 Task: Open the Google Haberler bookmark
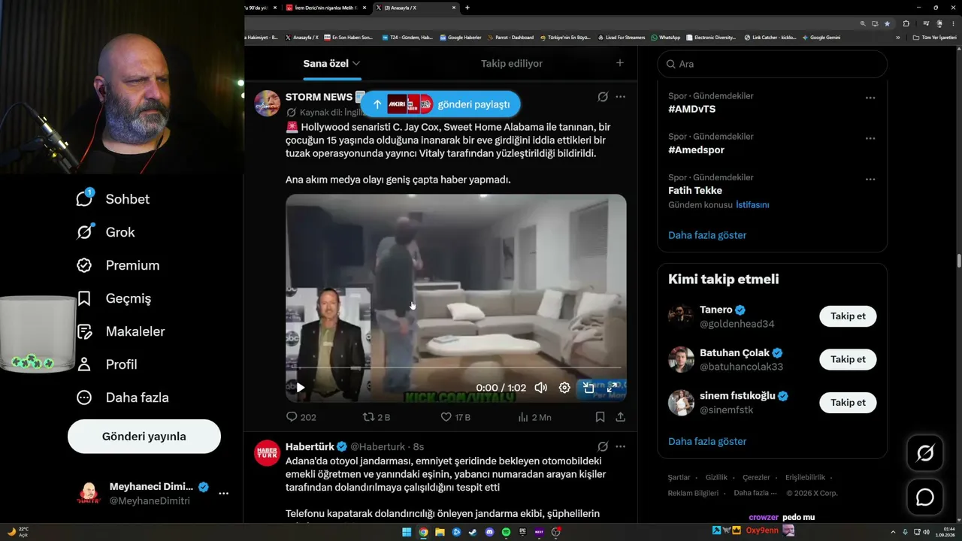(x=461, y=38)
